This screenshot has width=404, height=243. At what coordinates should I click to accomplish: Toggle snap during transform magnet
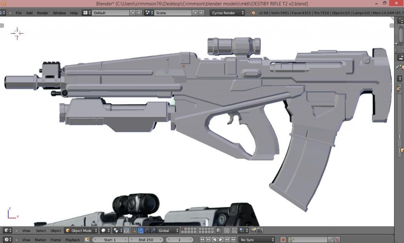tap(235, 230)
